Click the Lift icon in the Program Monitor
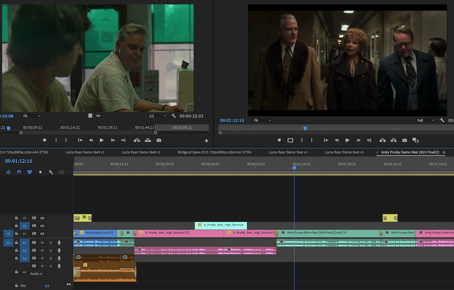 click(x=383, y=140)
